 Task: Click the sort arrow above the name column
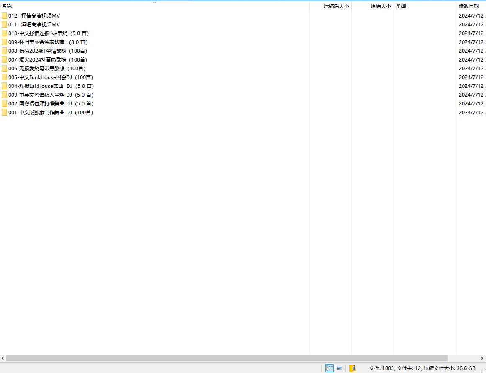click(154, 2)
